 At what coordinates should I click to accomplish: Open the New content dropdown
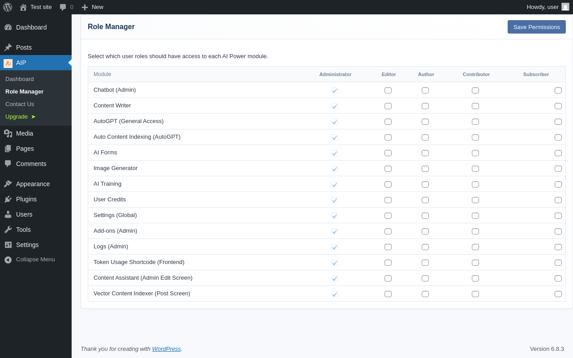point(93,7)
